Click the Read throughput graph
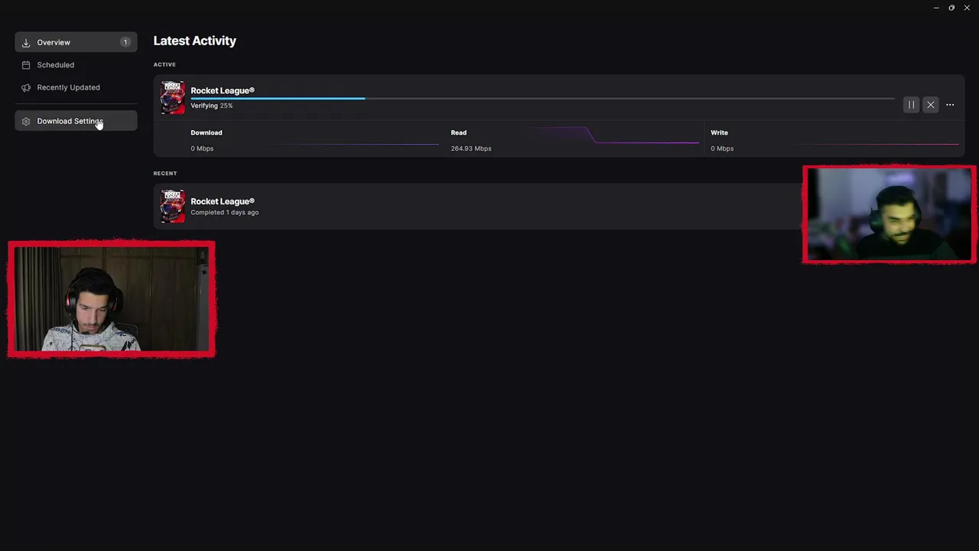 [615, 136]
